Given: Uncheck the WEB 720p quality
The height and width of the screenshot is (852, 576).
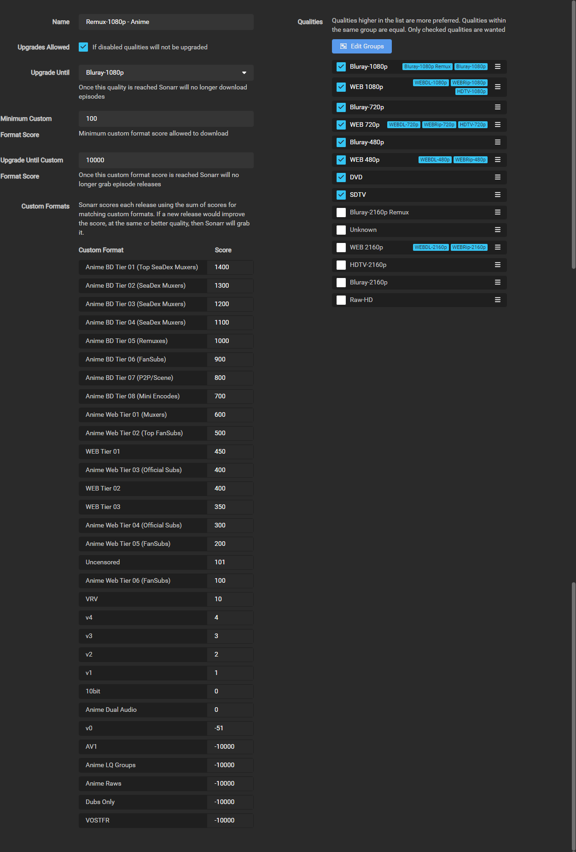Looking at the screenshot, I should point(341,125).
